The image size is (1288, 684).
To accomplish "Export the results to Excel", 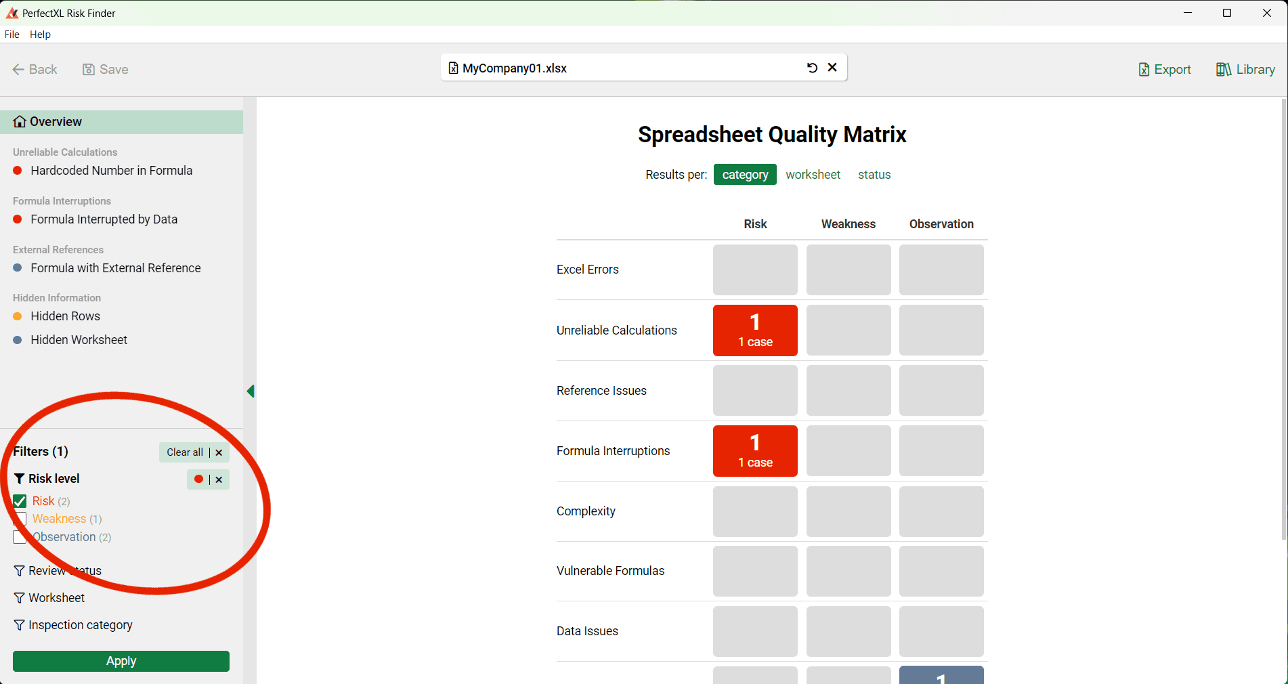I will point(1164,69).
